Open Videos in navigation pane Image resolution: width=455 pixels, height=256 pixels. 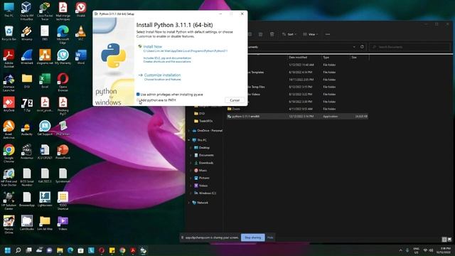(x=203, y=186)
